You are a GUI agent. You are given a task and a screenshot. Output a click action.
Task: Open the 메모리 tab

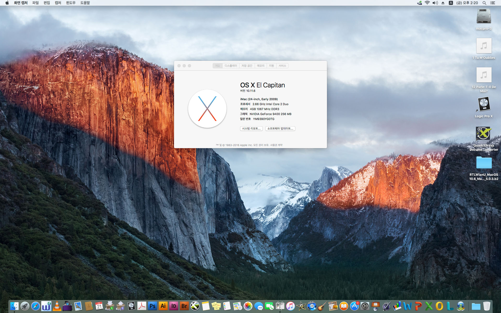260,66
